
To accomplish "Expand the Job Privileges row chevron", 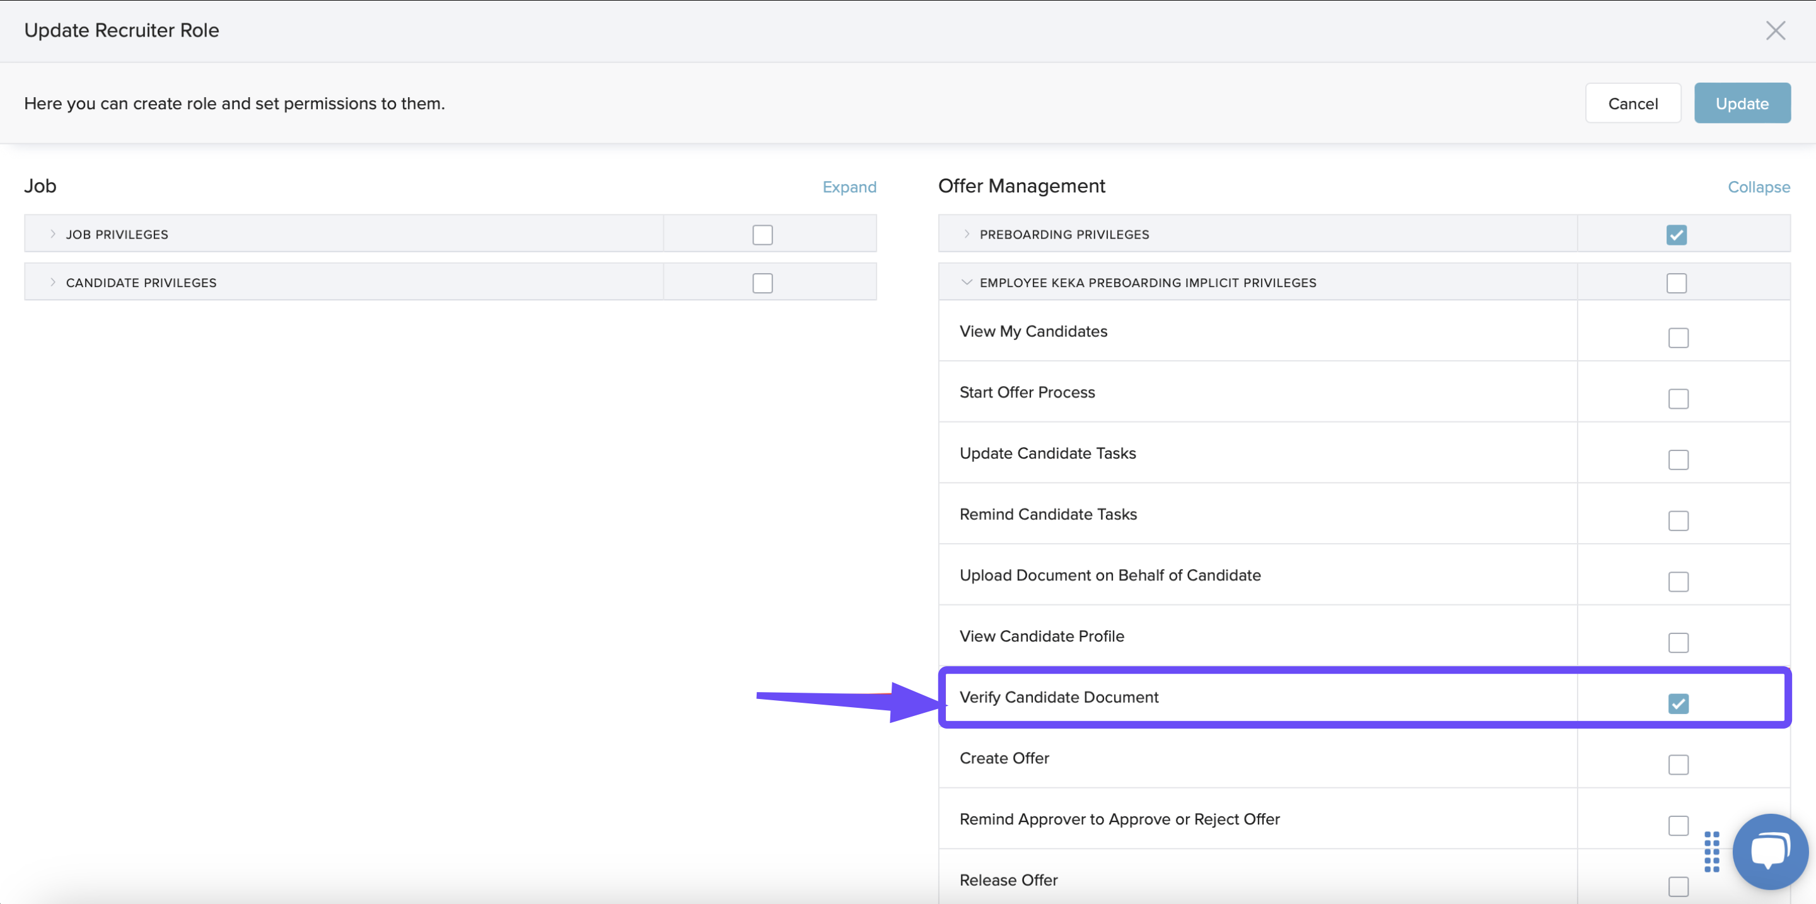I will click(x=53, y=234).
